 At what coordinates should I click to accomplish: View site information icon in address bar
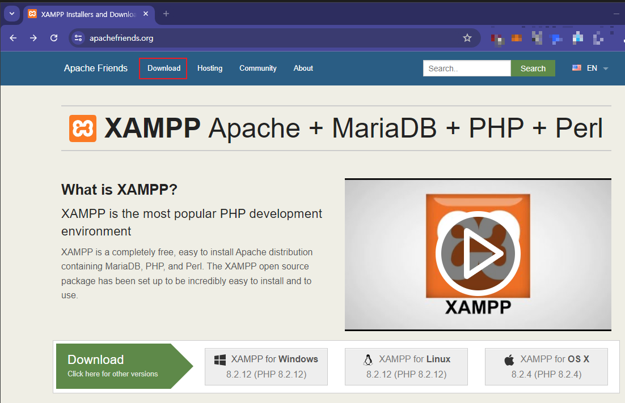click(x=78, y=38)
